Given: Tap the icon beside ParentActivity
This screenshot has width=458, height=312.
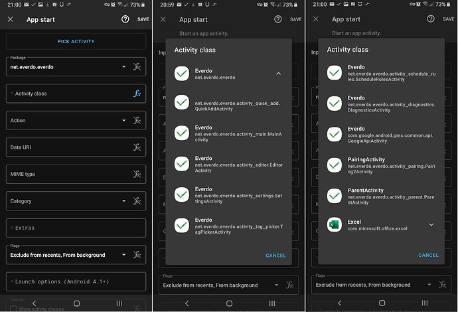Looking at the screenshot, I should click(x=335, y=196).
